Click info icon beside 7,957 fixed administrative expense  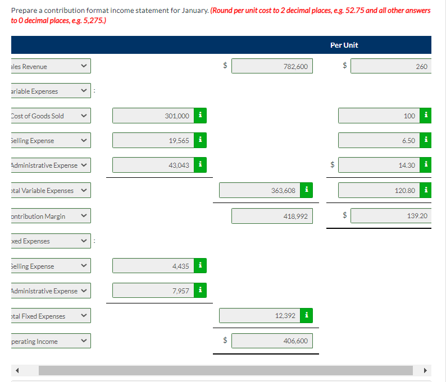point(200,290)
